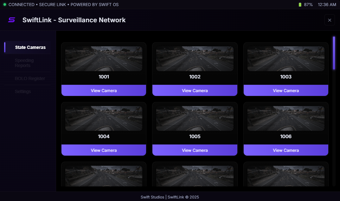
Task: Click the 12:36 AM clock
Action: coord(327,4)
